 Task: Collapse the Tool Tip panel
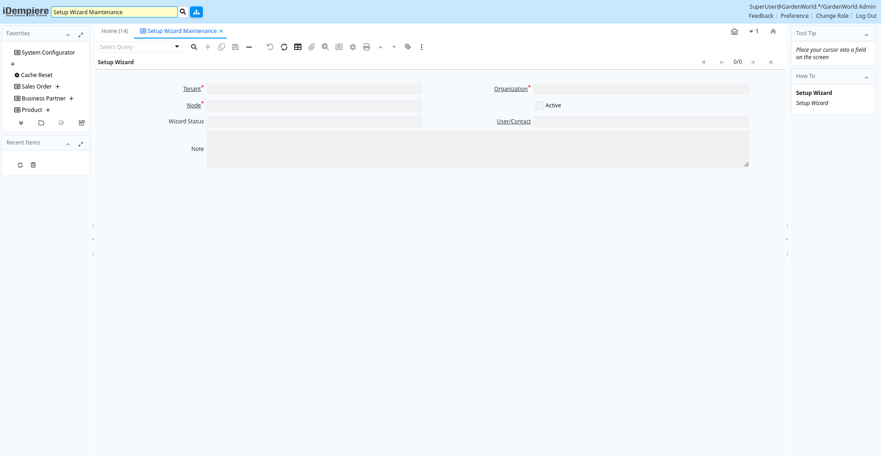coord(866,35)
